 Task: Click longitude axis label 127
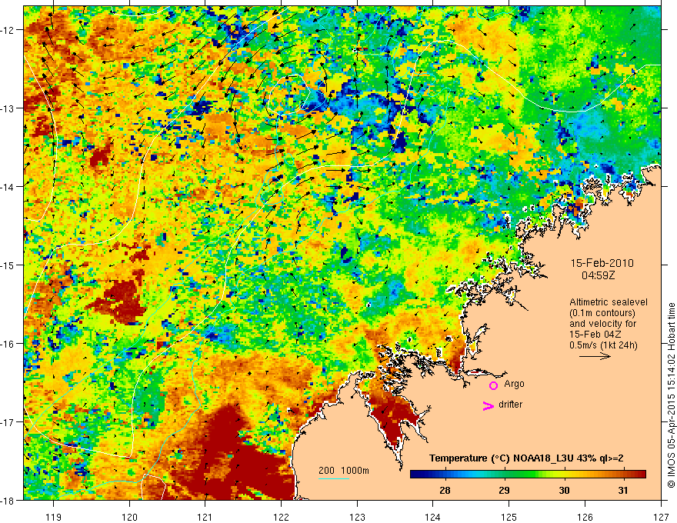pos(661,517)
